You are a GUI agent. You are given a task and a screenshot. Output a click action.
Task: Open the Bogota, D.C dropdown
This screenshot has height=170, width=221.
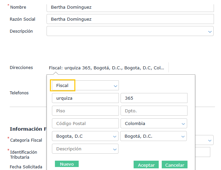[85, 136]
